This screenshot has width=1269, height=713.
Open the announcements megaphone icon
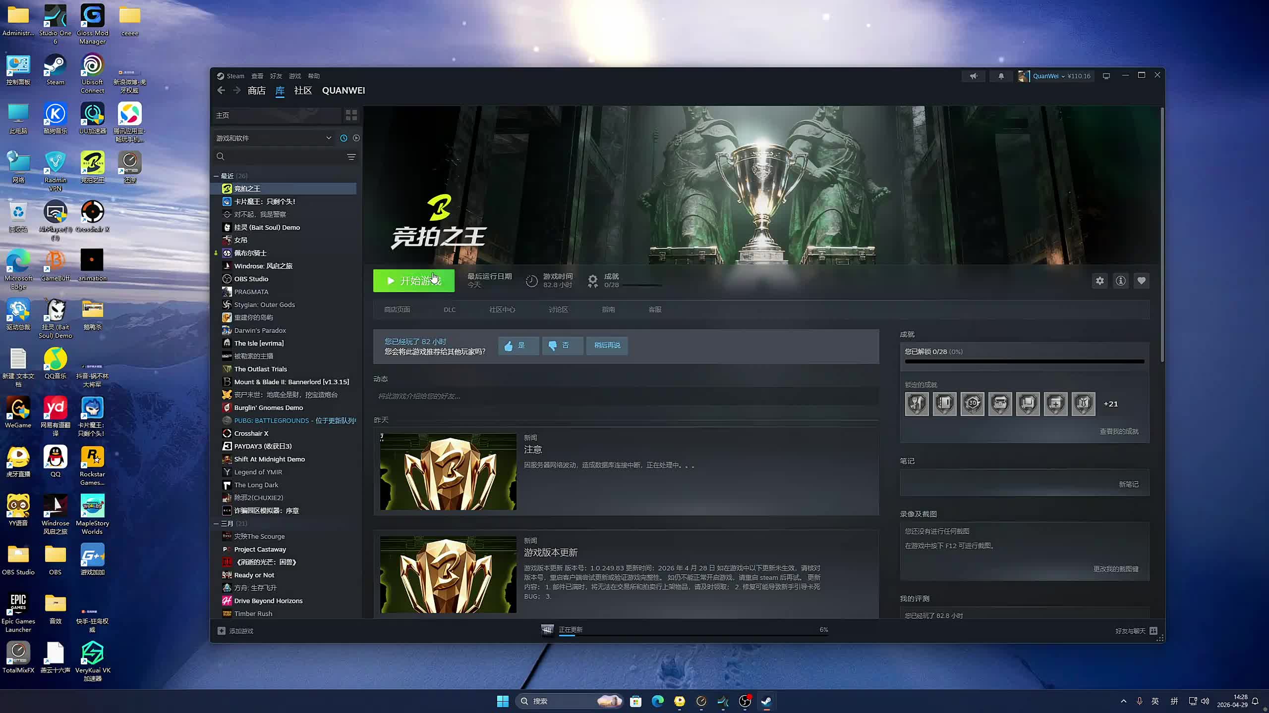974,76
